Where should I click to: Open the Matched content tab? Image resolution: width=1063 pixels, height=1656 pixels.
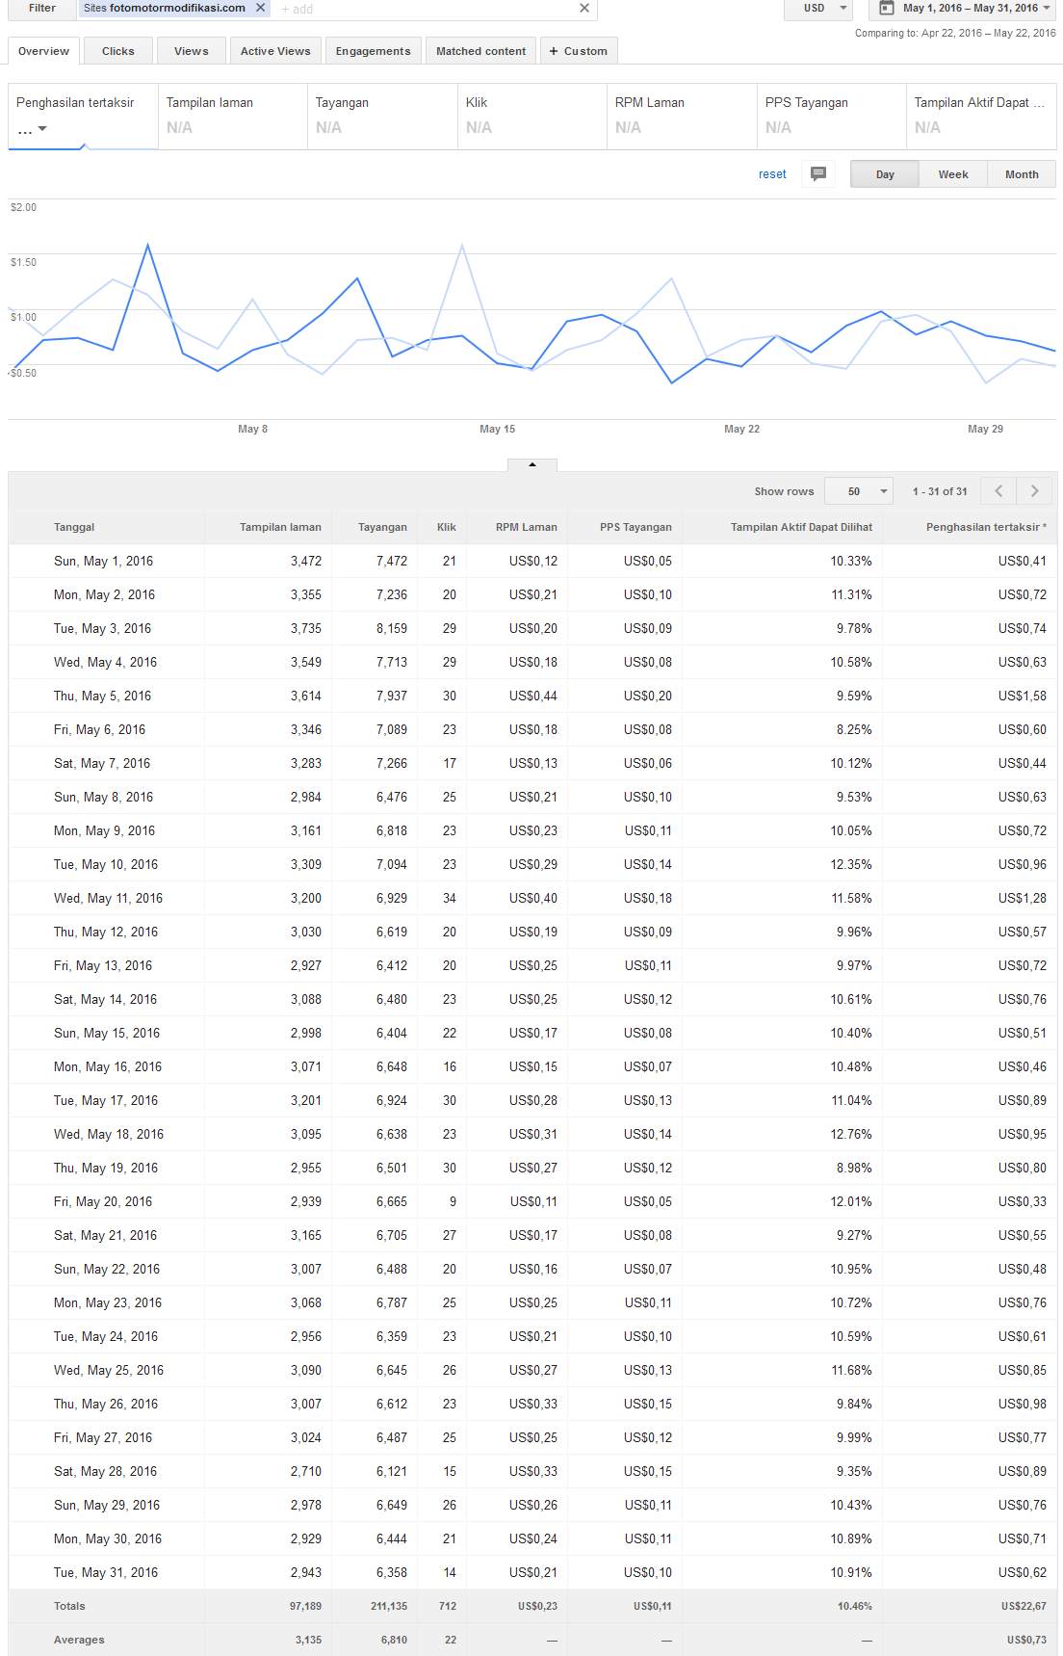(480, 51)
